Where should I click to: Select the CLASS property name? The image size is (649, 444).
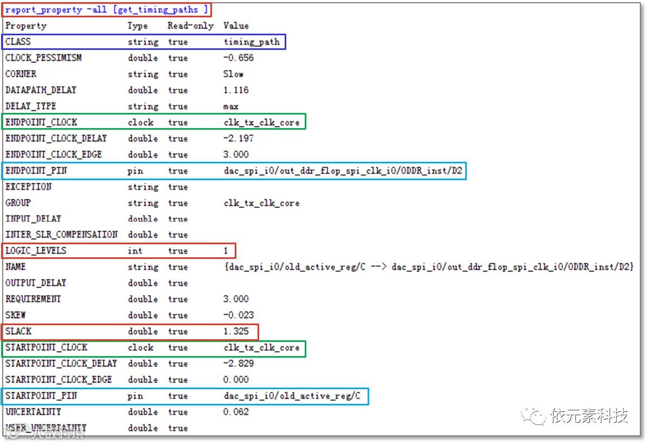(x=18, y=41)
